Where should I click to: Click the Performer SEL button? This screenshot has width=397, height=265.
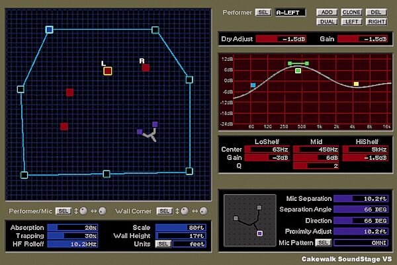[263, 12]
